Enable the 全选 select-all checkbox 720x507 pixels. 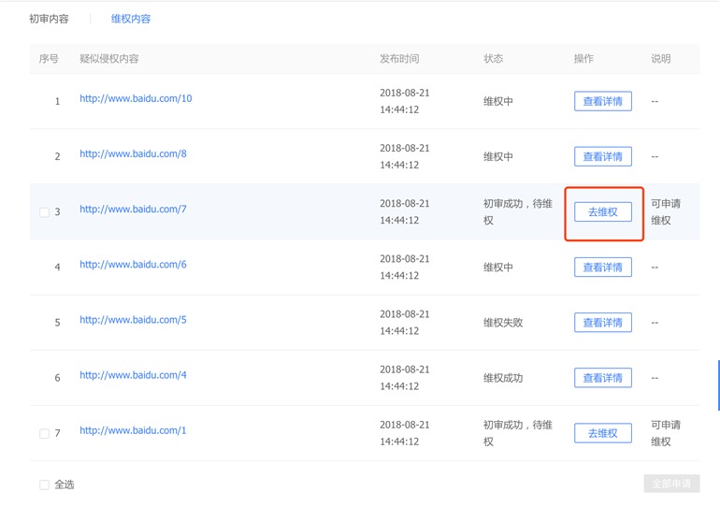44,485
